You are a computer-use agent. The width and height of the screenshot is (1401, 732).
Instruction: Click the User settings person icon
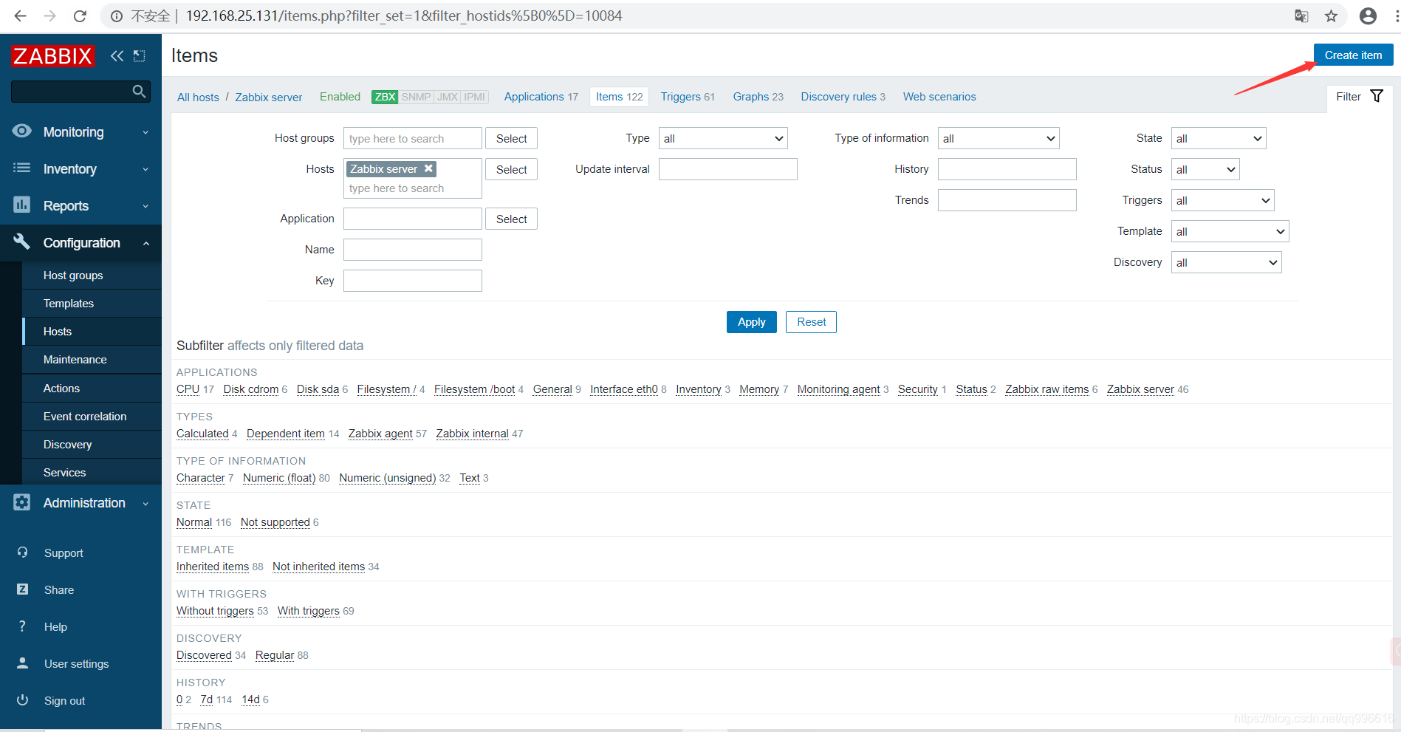pos(23,663)
